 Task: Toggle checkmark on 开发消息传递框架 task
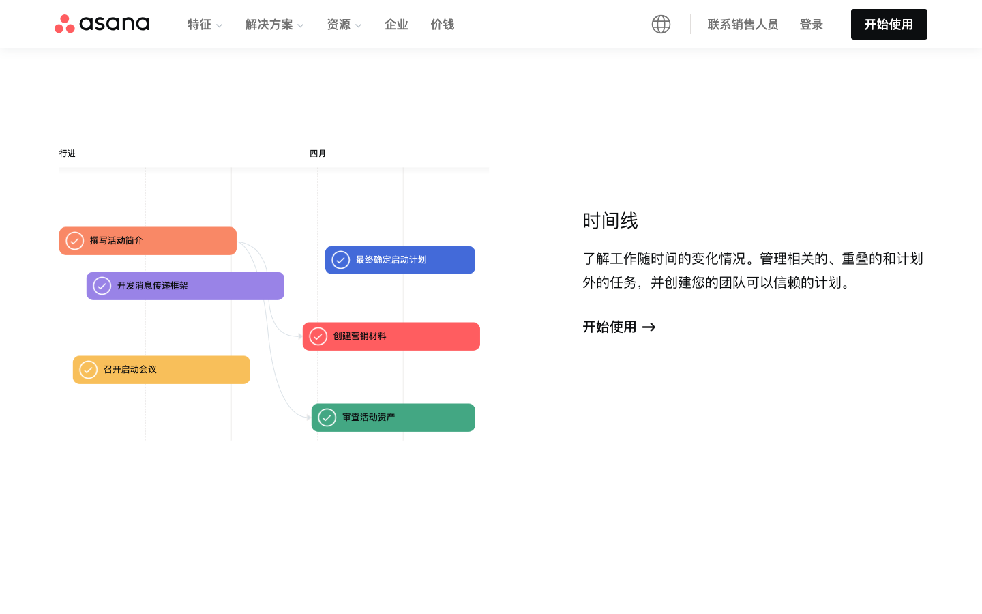point(102,286)
